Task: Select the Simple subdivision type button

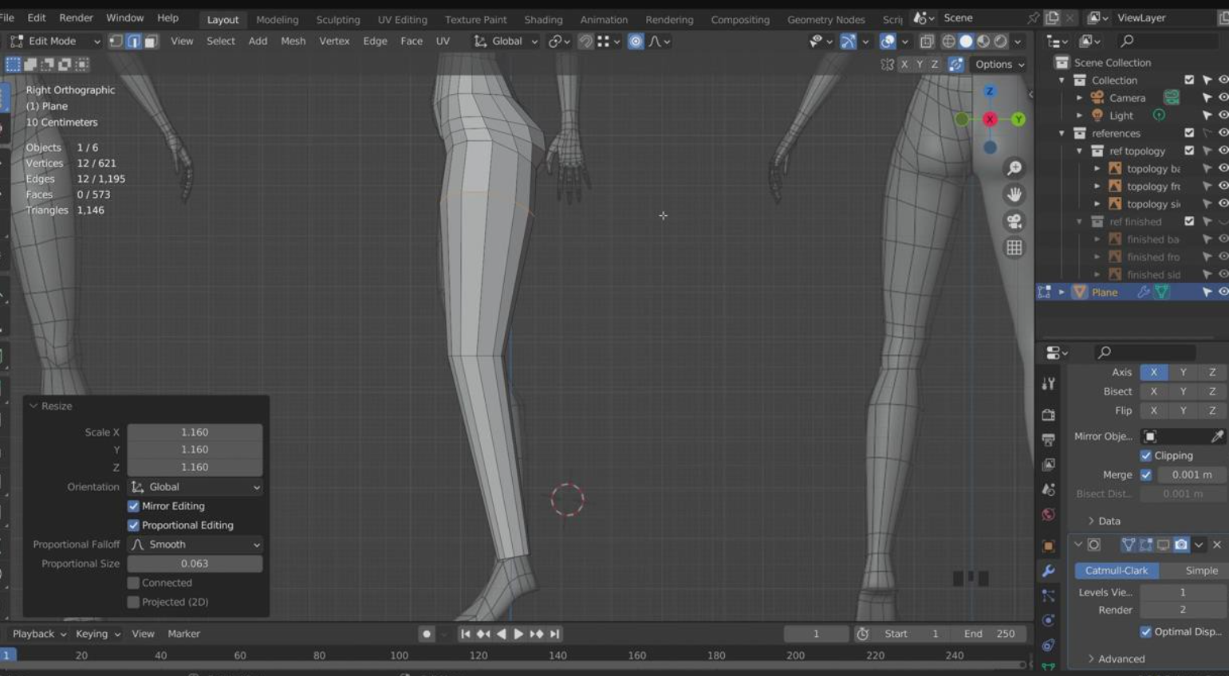Action: tap(1200, 571)
